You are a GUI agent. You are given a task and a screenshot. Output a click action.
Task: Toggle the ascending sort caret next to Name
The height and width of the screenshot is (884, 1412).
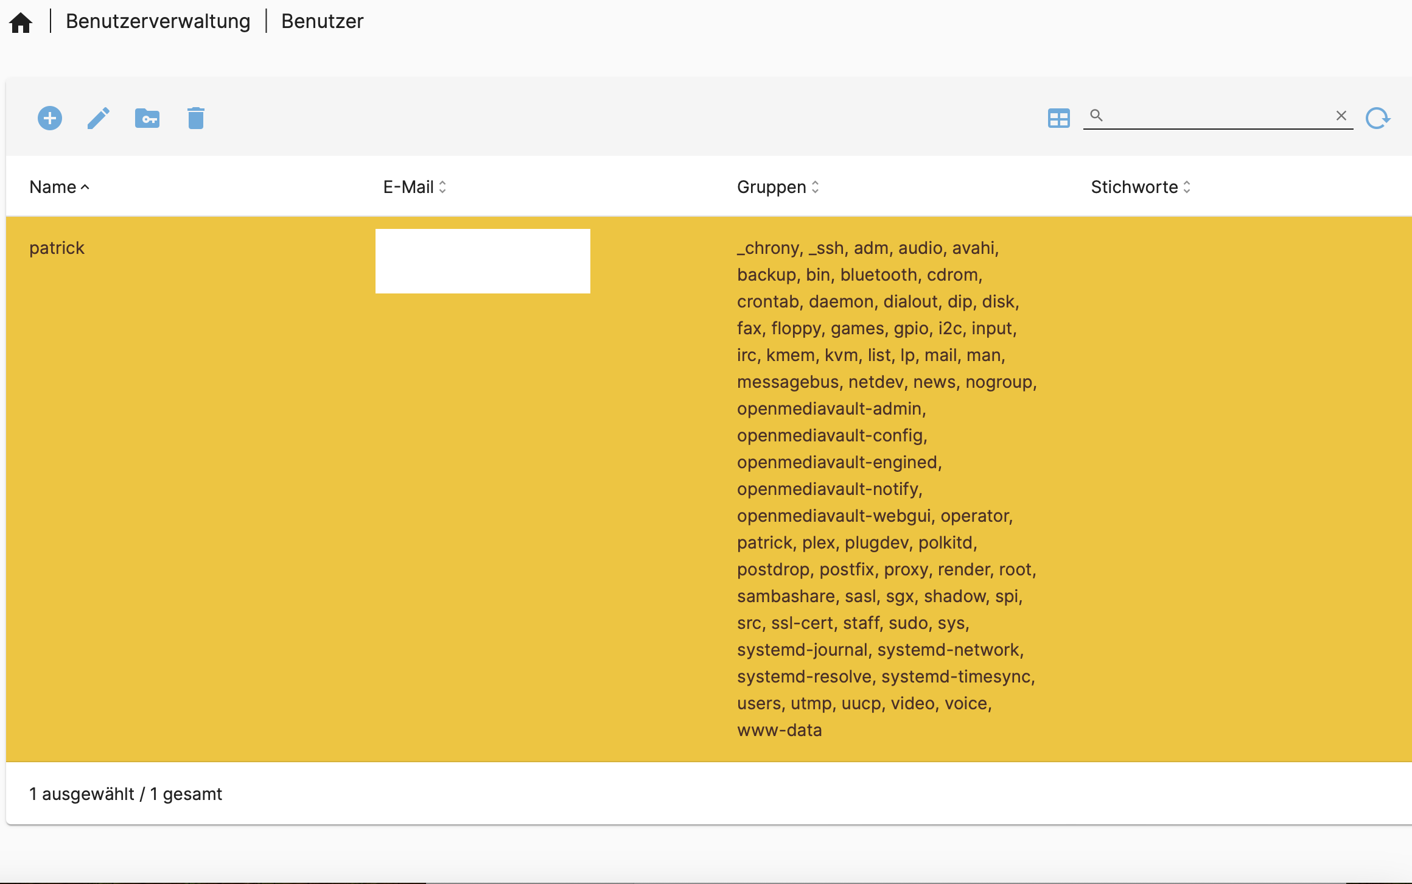[84, 188]
